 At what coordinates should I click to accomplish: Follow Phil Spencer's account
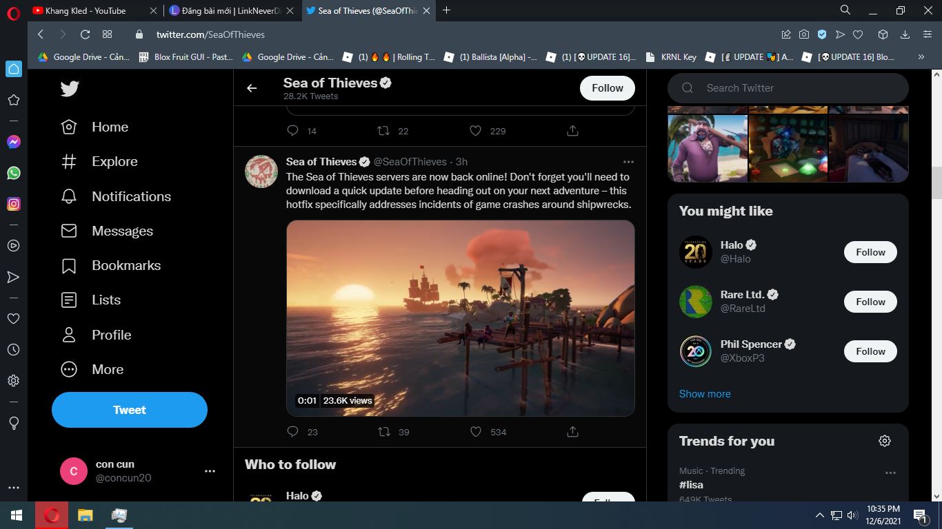tap(870, 351)
